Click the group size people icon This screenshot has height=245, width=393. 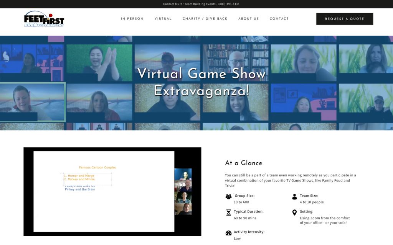coord(228,196)
